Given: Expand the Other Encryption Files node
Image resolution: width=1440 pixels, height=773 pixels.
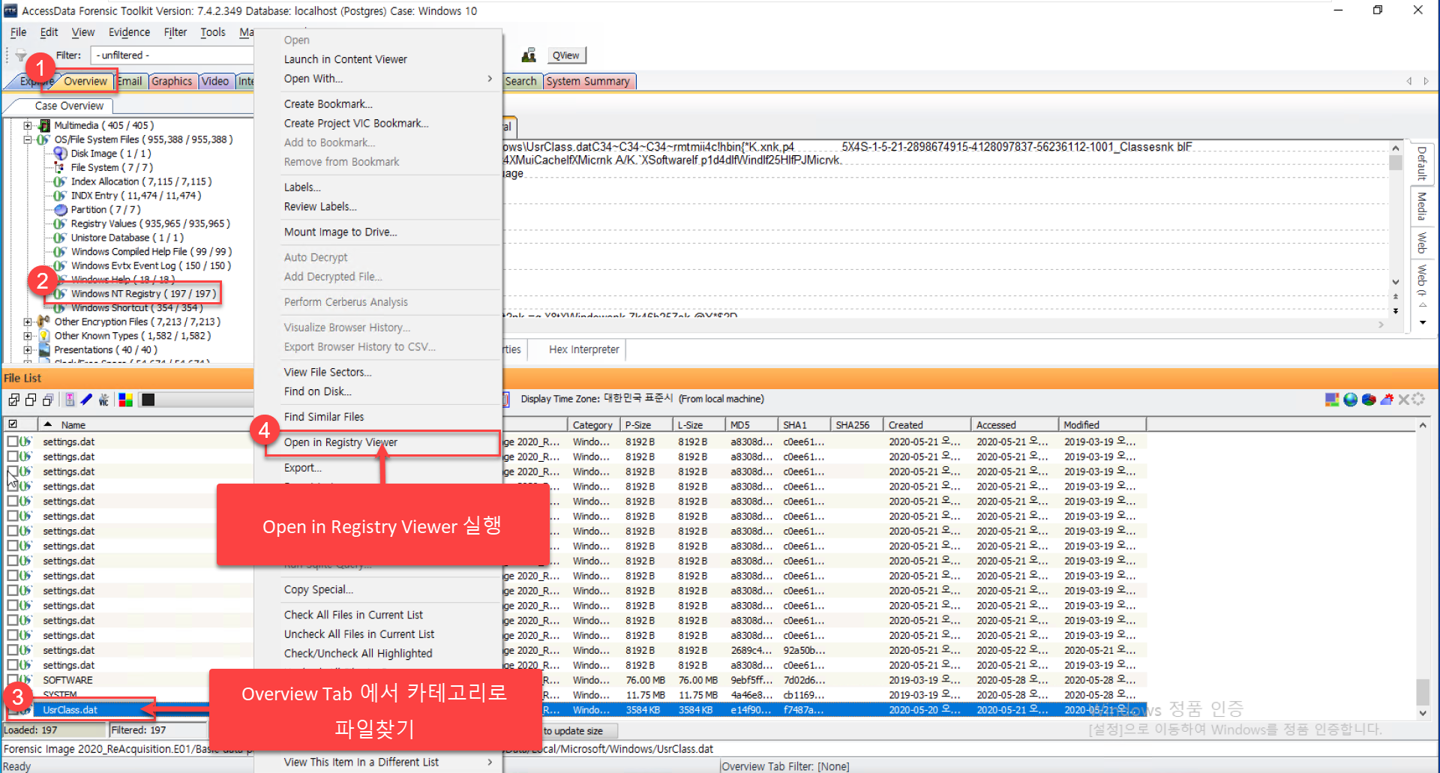Looking at the screenshot, I should pyautogui.click(x=28, y=322).
